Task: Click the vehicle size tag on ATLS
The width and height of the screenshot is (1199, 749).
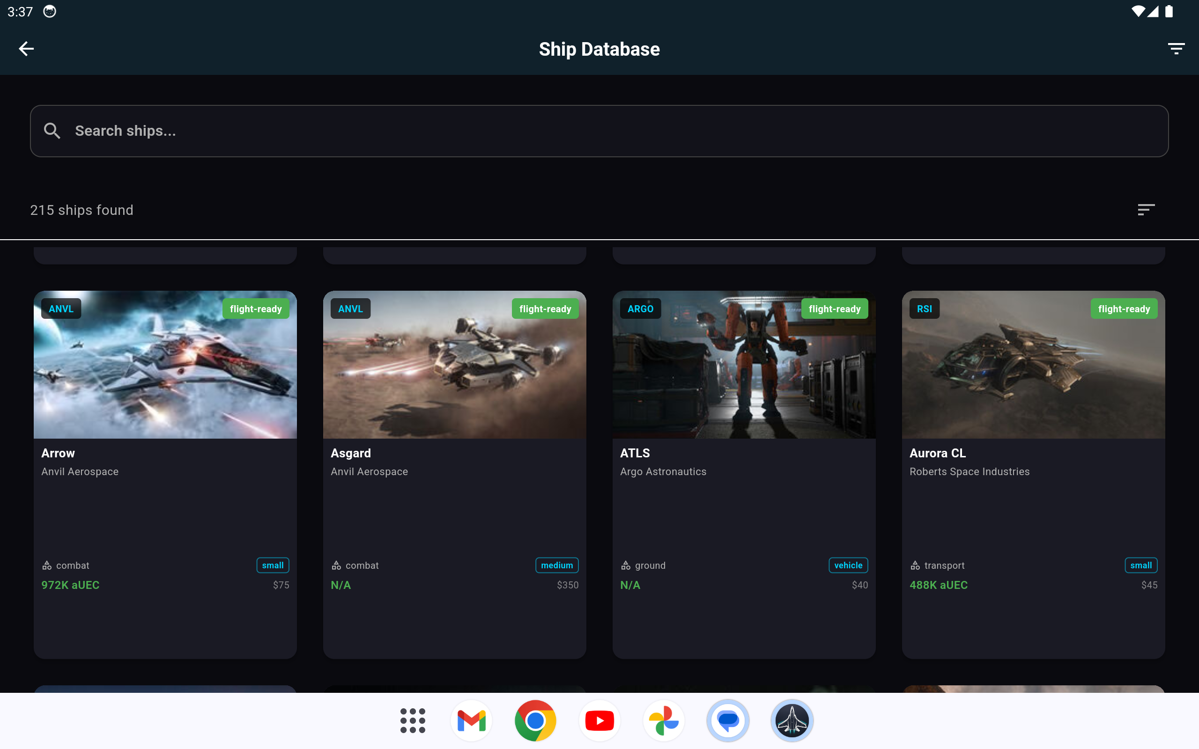Action: tap(848, 565)
